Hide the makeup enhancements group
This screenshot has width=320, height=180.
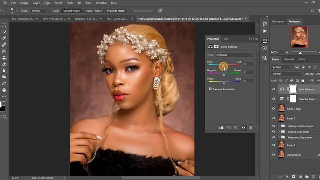click(274, 126)
